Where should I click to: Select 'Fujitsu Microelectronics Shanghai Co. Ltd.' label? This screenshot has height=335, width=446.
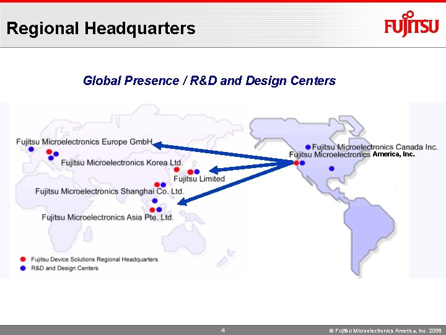click(x=110, y=191)
